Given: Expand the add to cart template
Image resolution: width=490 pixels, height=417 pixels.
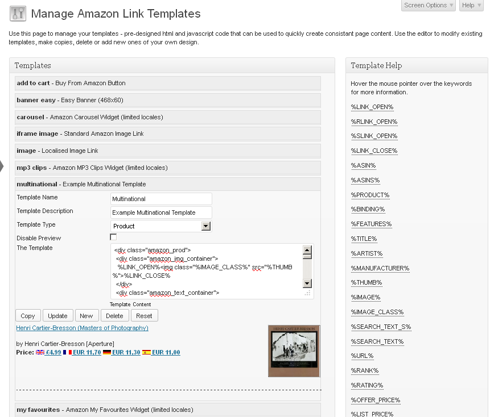Looking at the screenshot, I should 168,84.
